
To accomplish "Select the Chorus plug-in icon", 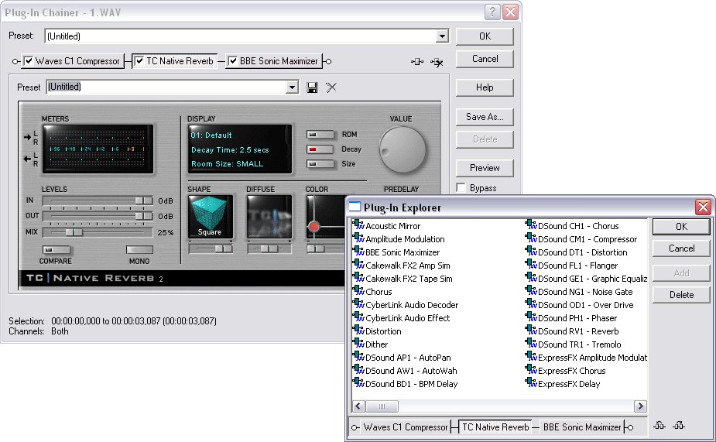I will [358, 291].
